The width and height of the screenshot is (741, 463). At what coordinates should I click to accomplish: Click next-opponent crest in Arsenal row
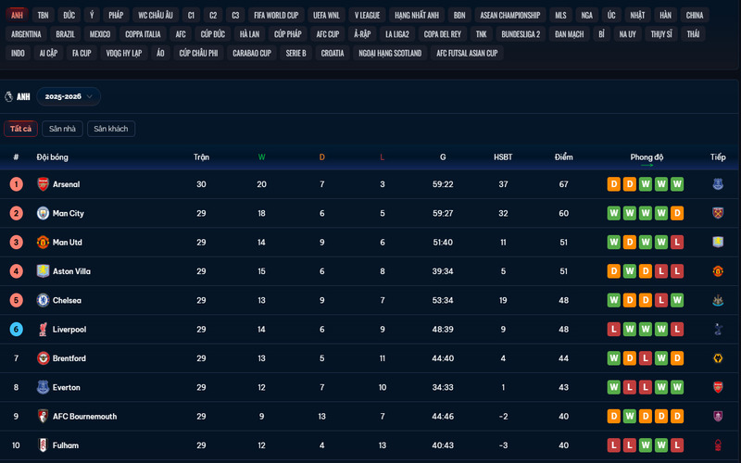click(x=718, y=184)
